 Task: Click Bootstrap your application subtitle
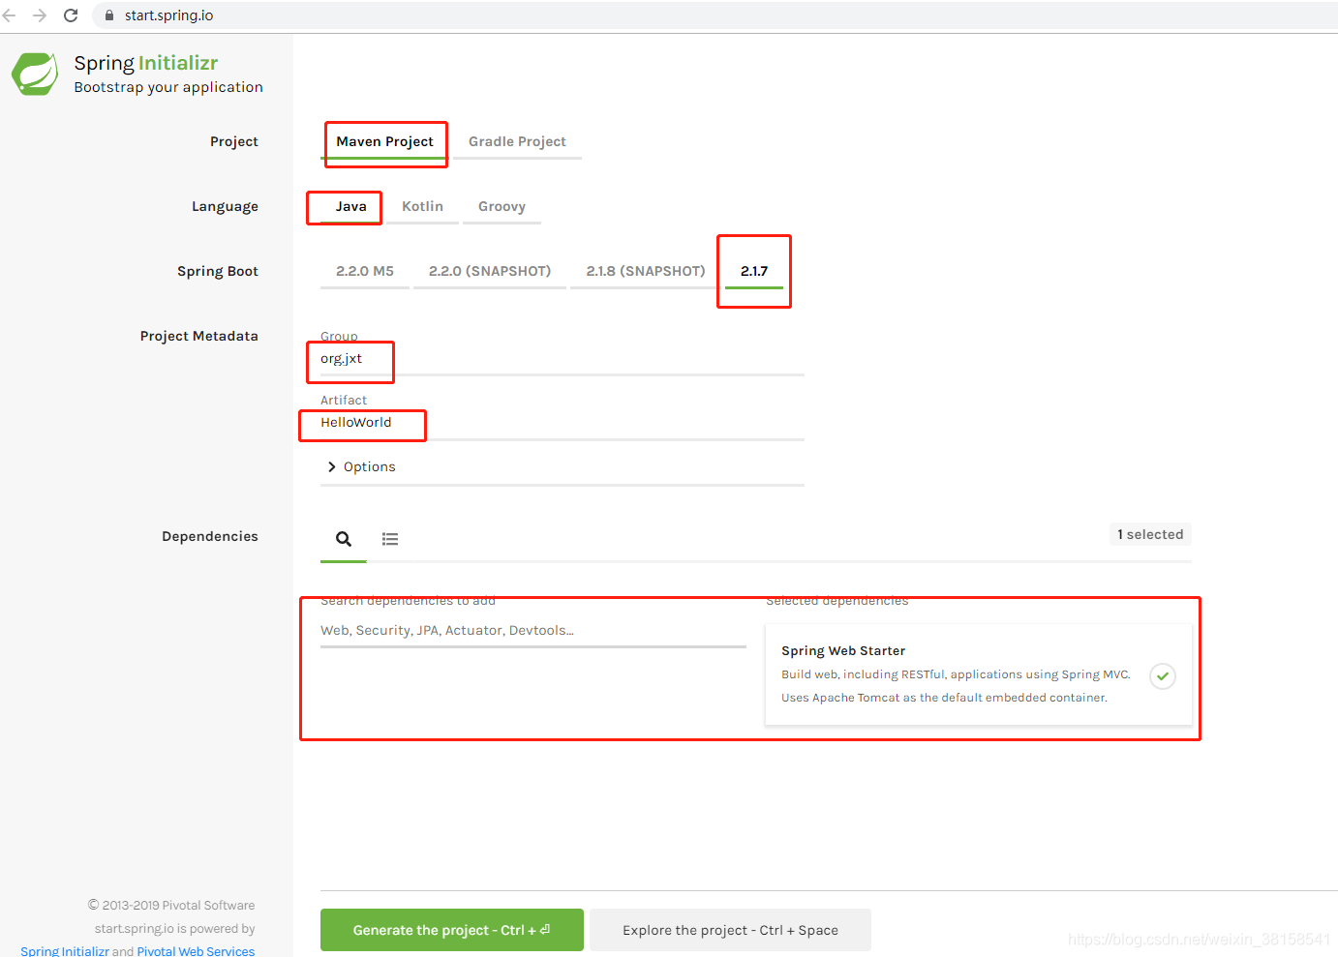click(168, 87)
